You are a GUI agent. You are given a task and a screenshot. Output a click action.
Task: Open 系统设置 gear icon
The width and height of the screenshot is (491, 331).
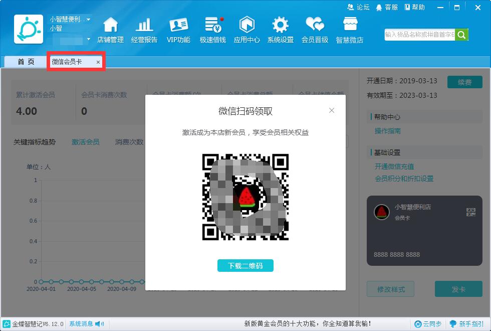(x=280, y=25)
